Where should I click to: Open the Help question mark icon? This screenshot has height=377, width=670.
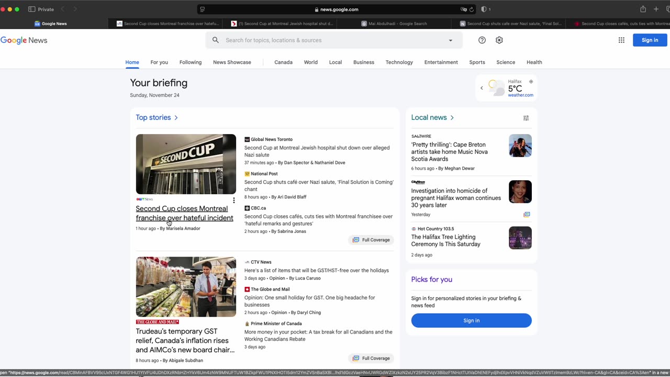[482, 40]
